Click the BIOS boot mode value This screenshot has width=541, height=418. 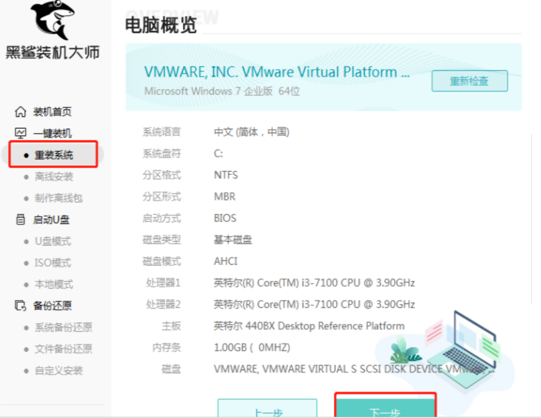click(225, 218)
